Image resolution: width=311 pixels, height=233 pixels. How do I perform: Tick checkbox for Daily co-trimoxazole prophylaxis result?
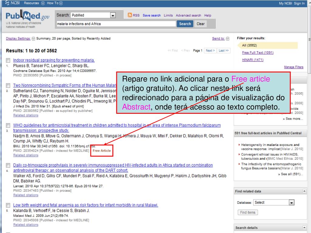[x=8, y=165]
